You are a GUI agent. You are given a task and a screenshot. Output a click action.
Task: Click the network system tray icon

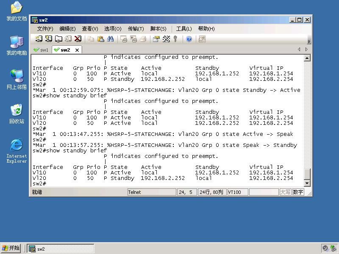pos(333,248)
